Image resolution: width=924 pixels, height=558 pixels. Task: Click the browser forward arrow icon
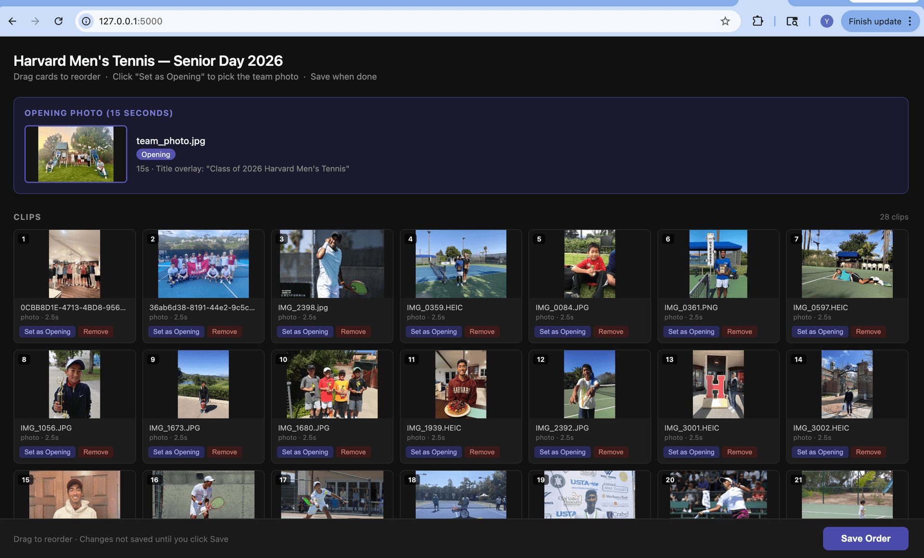(35, 21)
